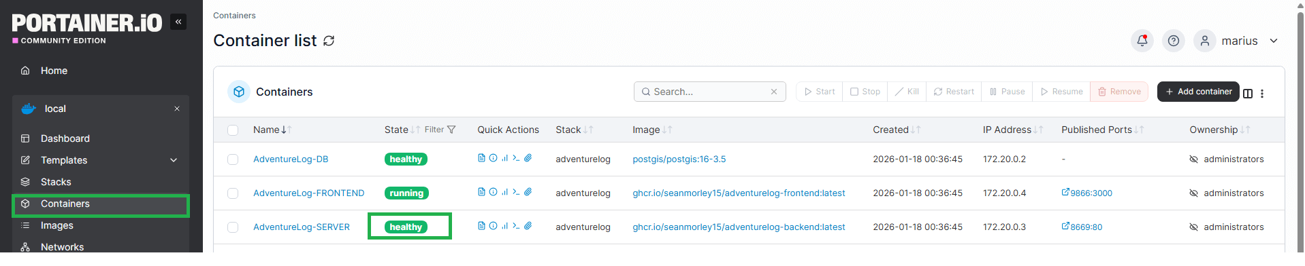1305x266 pixels.
Task: Open the AdventureLog-FRONTEND container details
Action: [309, 193]
